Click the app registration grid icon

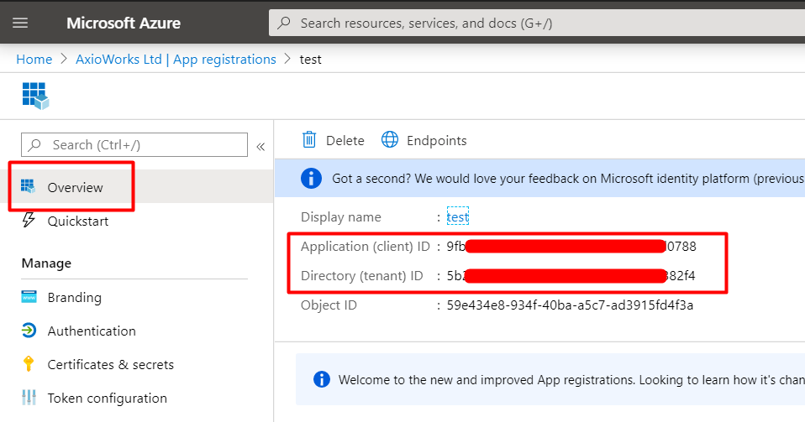click(x=35, y=96)
